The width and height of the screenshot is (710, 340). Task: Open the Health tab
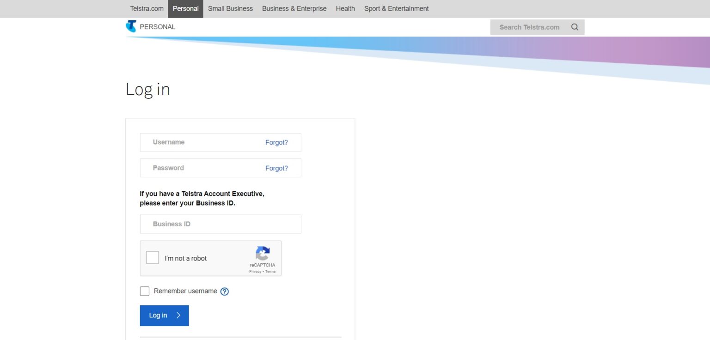click(x=345, y=9)
